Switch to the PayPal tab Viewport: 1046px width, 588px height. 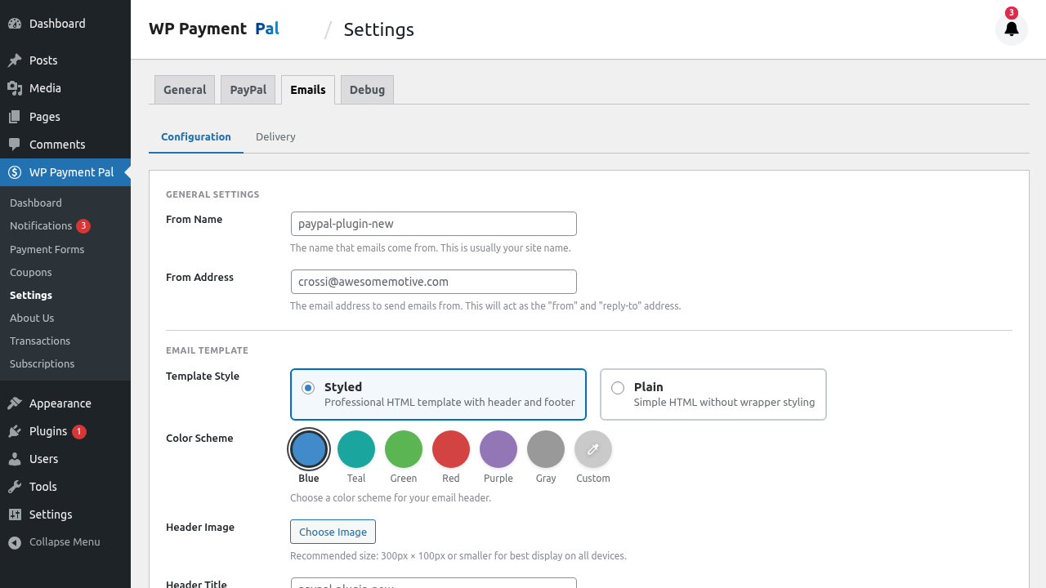(248, 90)
